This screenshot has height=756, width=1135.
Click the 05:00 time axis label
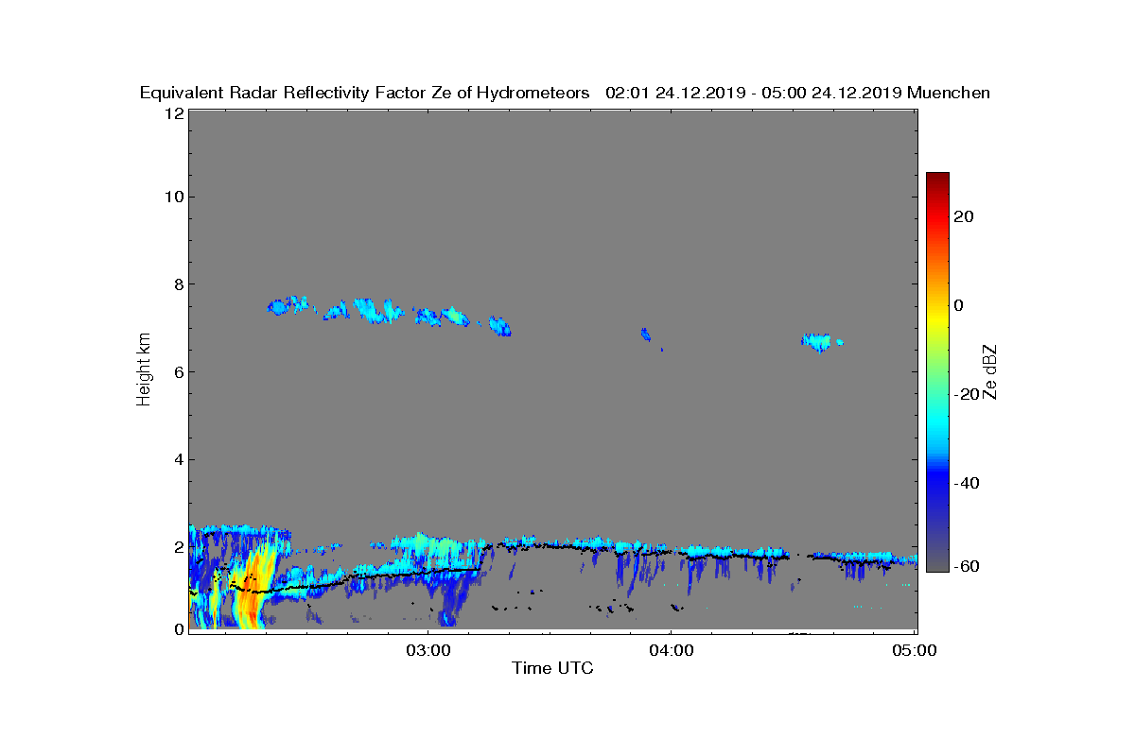[x=914, y=650]
